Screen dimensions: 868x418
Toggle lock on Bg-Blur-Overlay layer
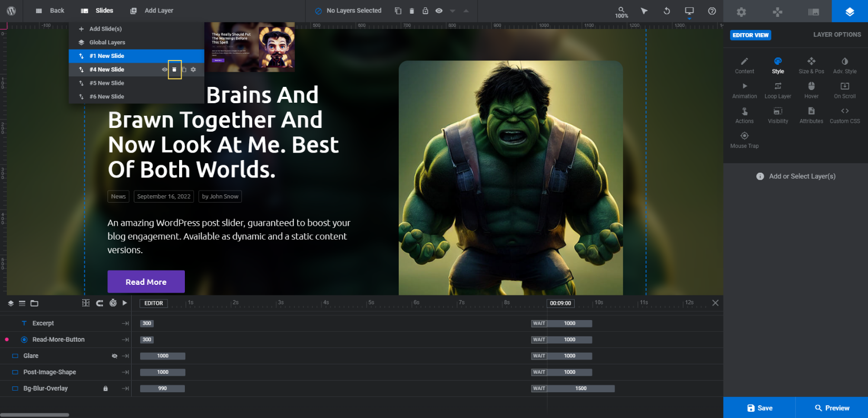[x=105, y=389]
